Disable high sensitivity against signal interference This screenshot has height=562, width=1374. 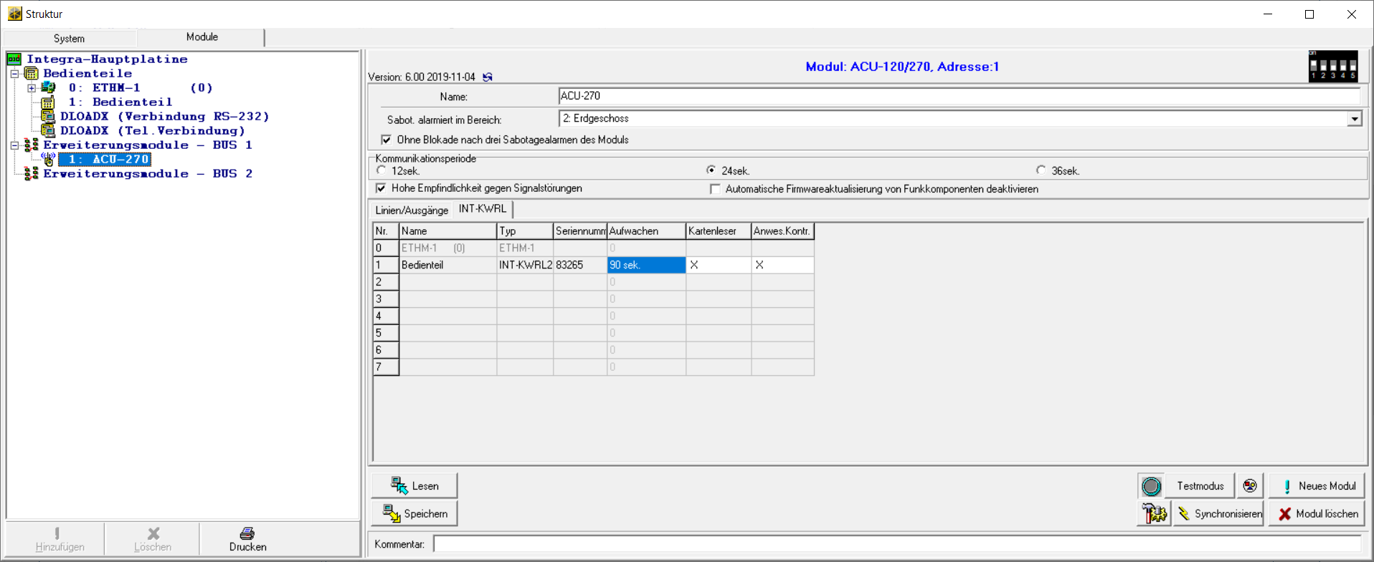[x=382, y=188]
